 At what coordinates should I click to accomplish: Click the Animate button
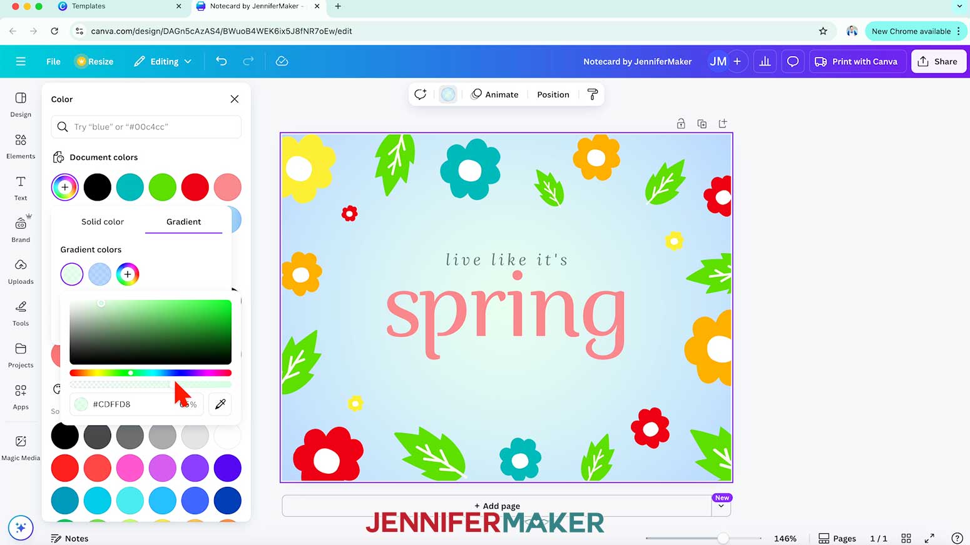point(495,94)
